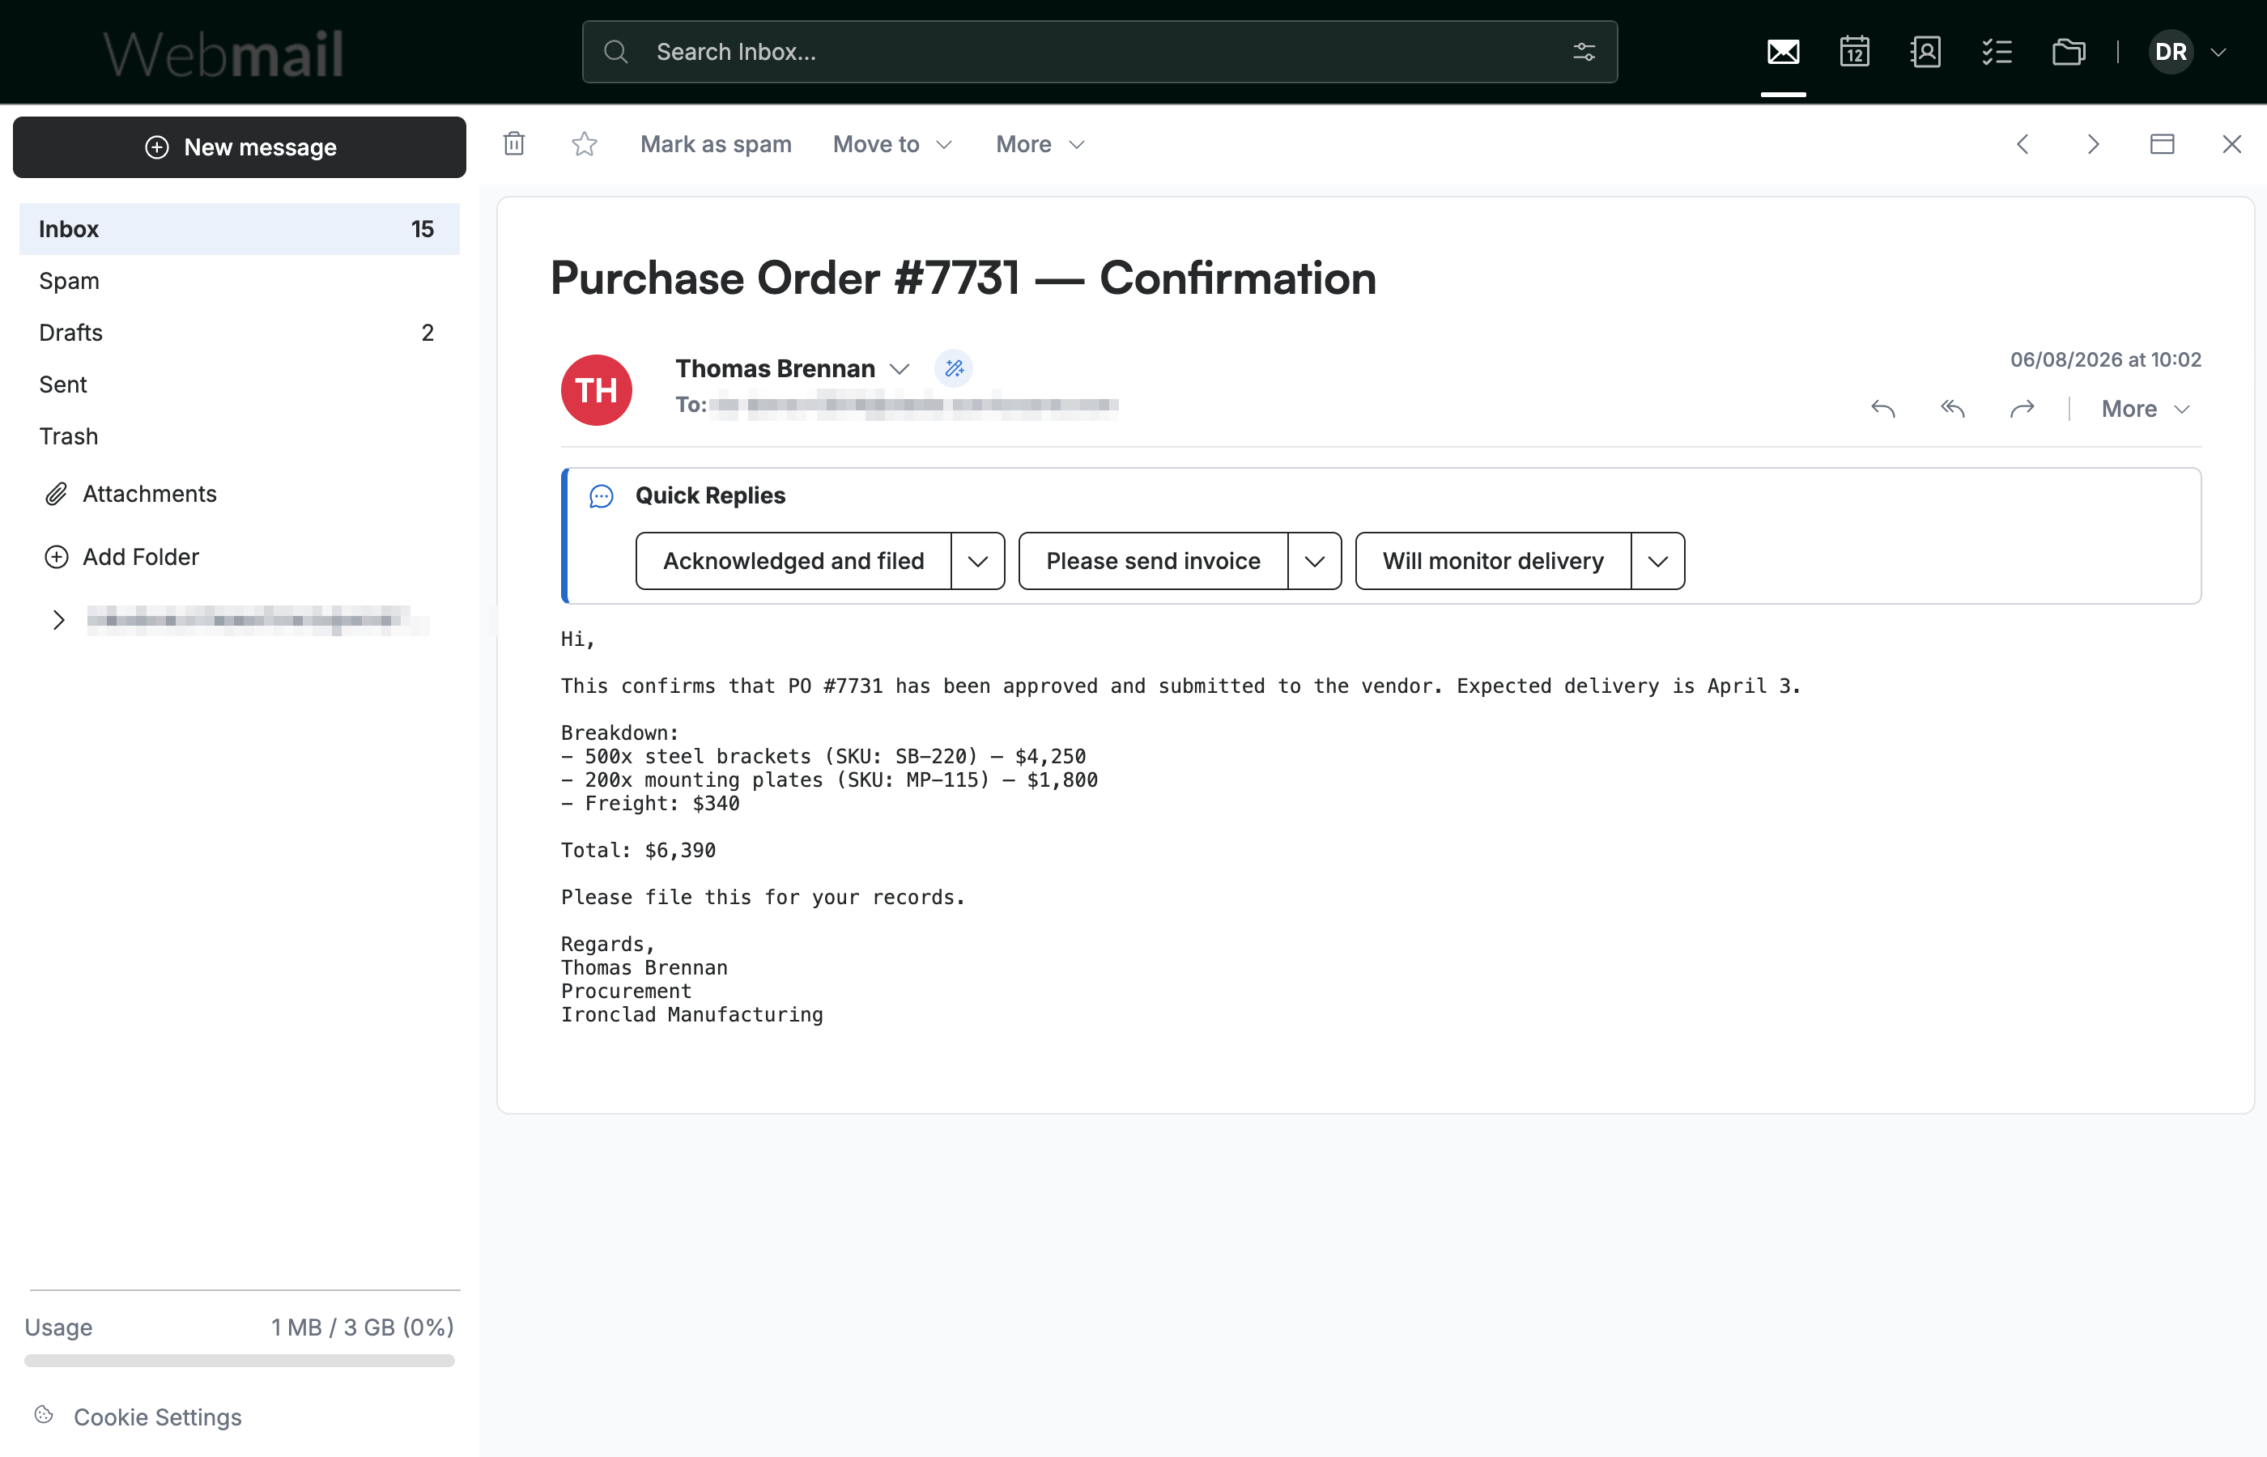2267x1457 pixels.
Task: Click the search magnifier icon
Action: tap(616, 52)
